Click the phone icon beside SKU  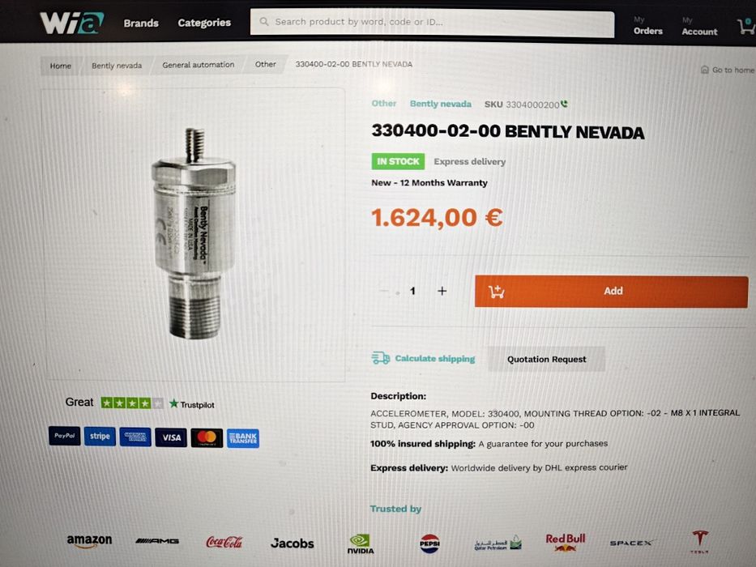(564, 104)
